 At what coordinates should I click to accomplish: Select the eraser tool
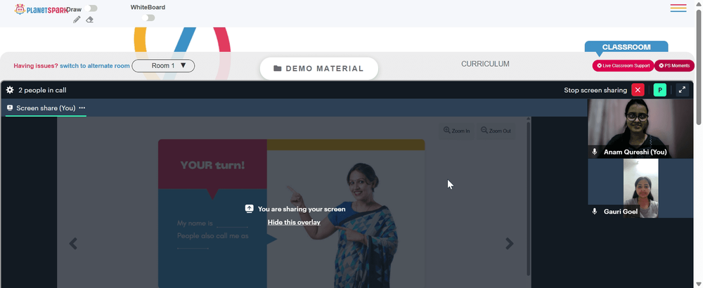click(90, 20)
